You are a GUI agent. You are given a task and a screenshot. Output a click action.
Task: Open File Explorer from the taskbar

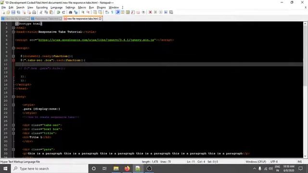click(116, 169)
